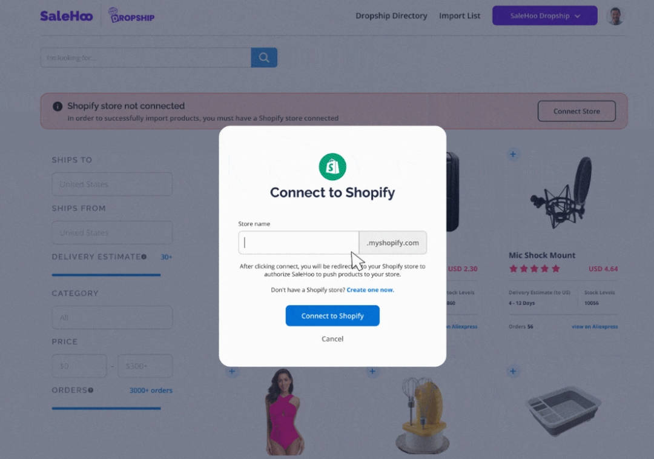Click the SaleHoo logo
Viewport: 654px width, 459px height.
[67, 16]
